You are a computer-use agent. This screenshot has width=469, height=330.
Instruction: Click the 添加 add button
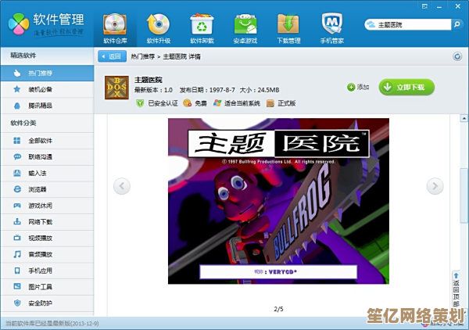point(358,87)
